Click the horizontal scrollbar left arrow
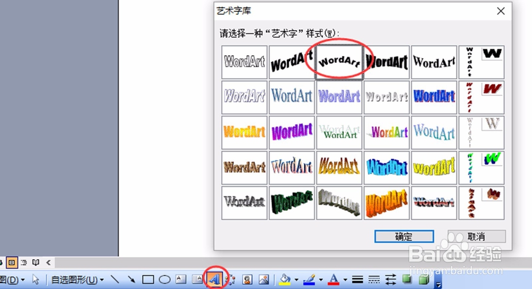 point(48,262)
